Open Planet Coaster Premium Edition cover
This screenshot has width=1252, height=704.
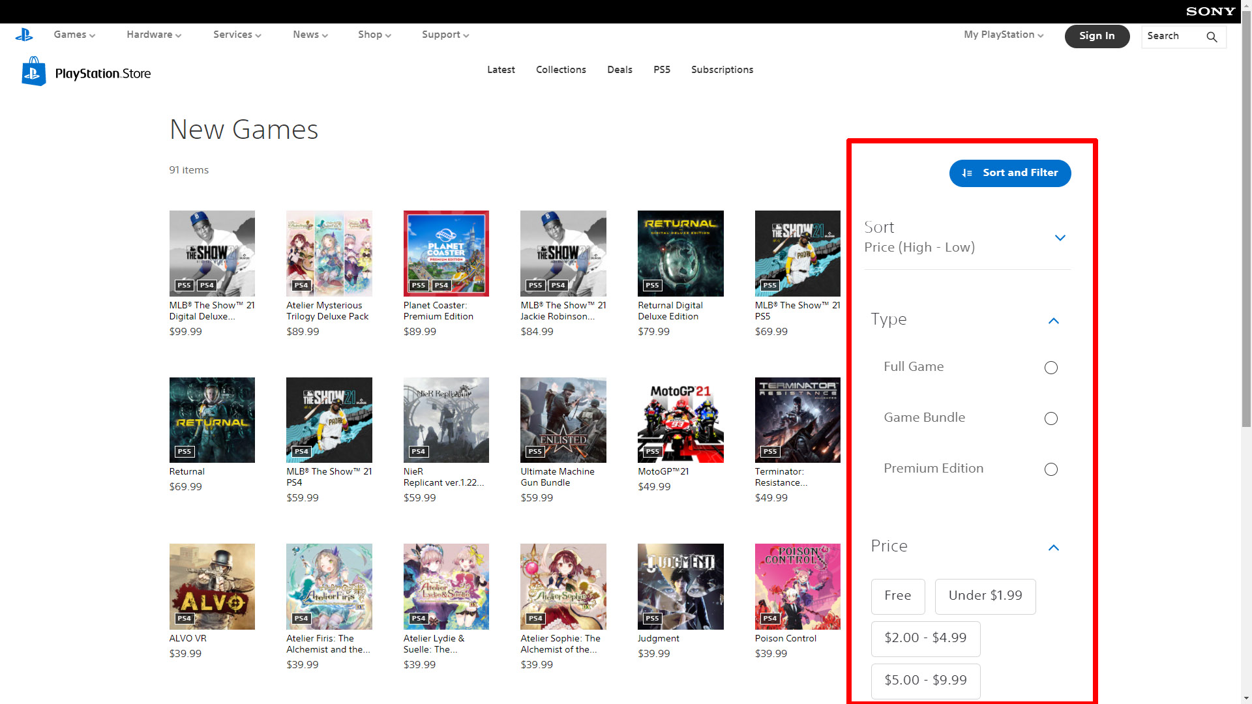click(446, 253)
